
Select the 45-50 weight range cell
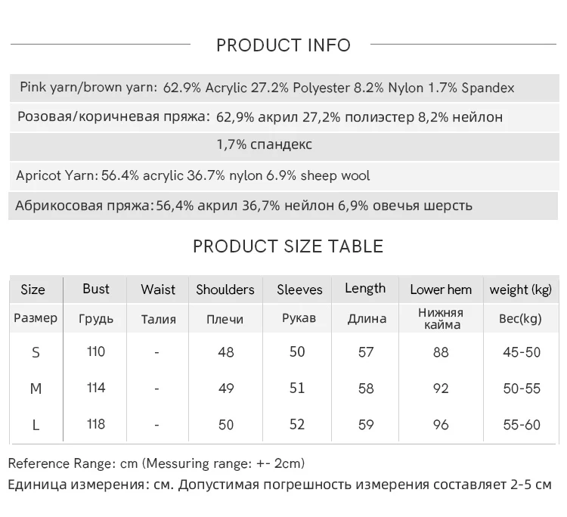coord(522,352)
